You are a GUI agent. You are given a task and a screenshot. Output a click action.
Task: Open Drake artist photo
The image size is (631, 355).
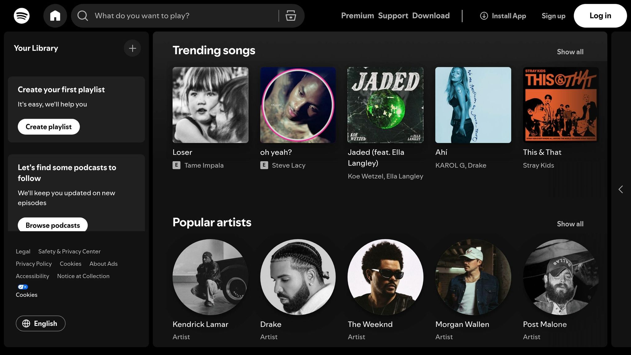(298, 277)
